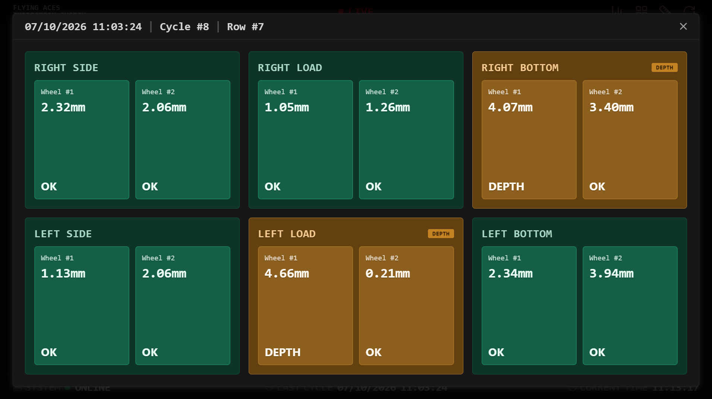Image resolution: width=712 pixels, height=399 pixels.
Task: Close the cycle detail dialog
Action: tap(683, 26)
